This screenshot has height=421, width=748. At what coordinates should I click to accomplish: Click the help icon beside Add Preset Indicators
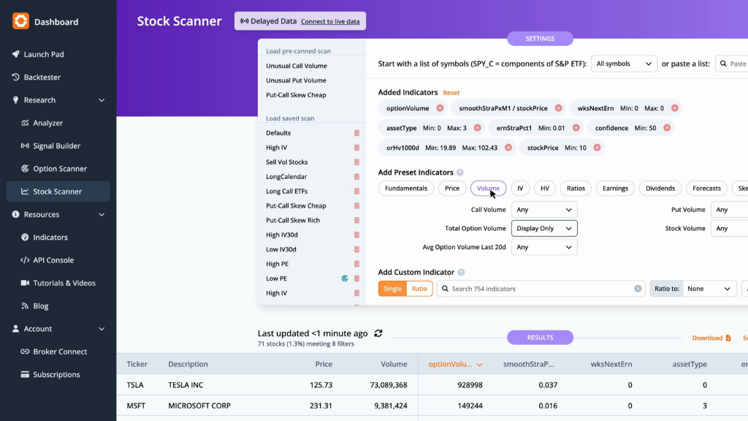(460, 172)
